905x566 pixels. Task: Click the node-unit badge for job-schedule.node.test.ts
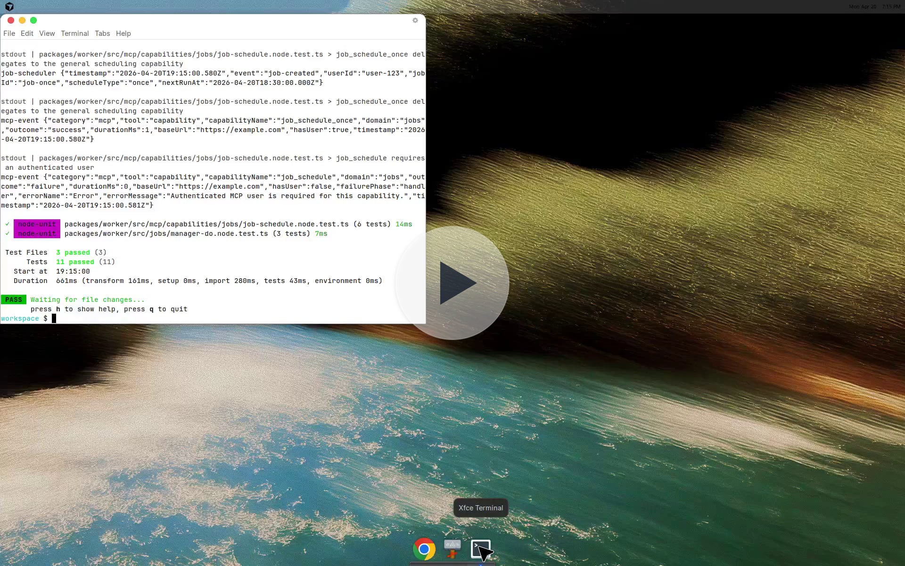37,224
